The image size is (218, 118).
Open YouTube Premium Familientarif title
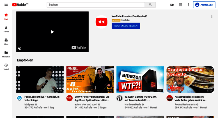tap(129, 16)
